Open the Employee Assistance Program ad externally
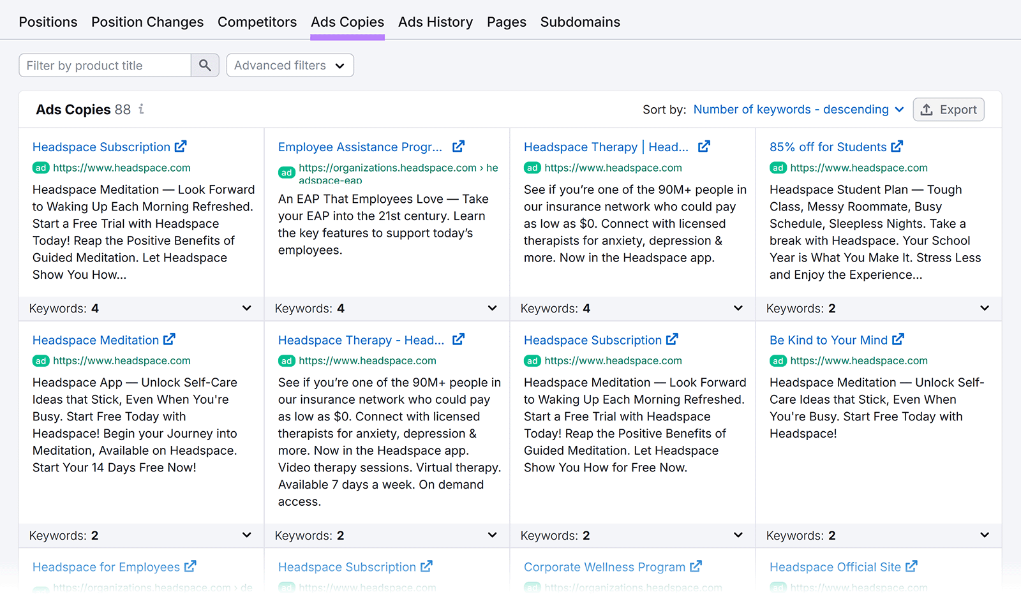Viewport: 1021px width, 599px height. pyautogui.click(x=458, y=145)
